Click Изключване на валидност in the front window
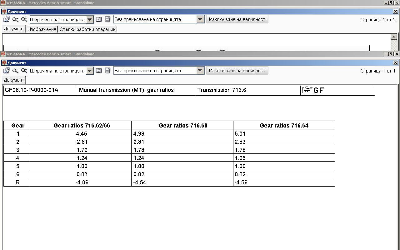The height and width of the screenshot is (250, 400). 237,71
